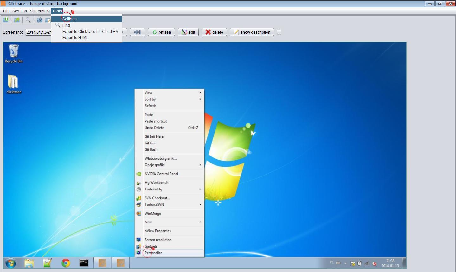Expand the TortoiseHg submenu in the captured menu
The width and height of the screenshot is (456, 272).
[x=169, y=189]
